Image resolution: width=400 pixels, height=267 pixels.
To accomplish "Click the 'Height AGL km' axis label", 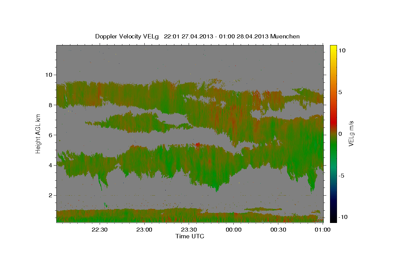I will pos(38,133).
